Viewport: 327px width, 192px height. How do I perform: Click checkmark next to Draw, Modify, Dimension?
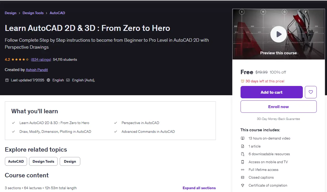tap(13, 132)
